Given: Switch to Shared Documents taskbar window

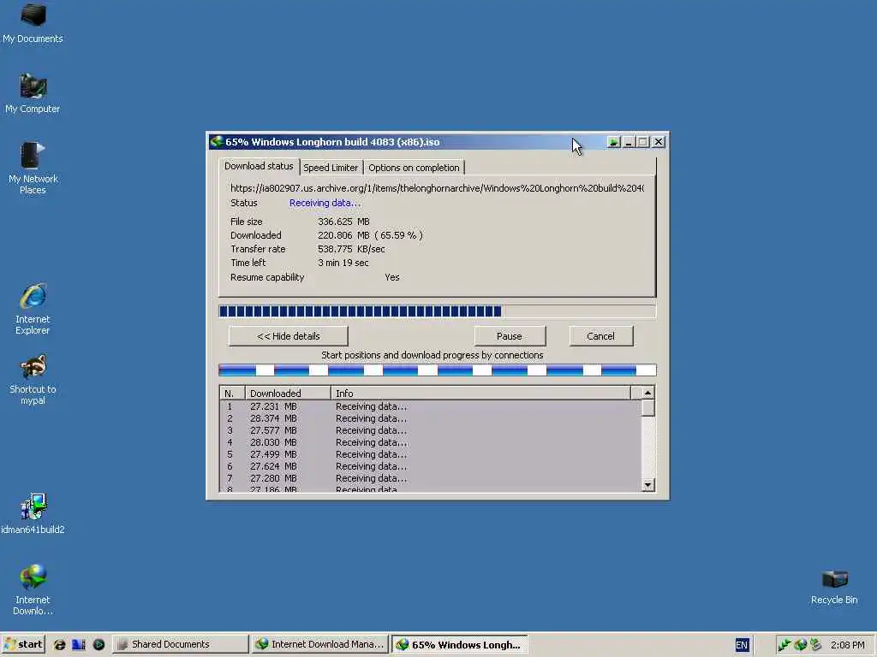Looking at the screenshot, I should pyautogui.click(x=180, y=644).
